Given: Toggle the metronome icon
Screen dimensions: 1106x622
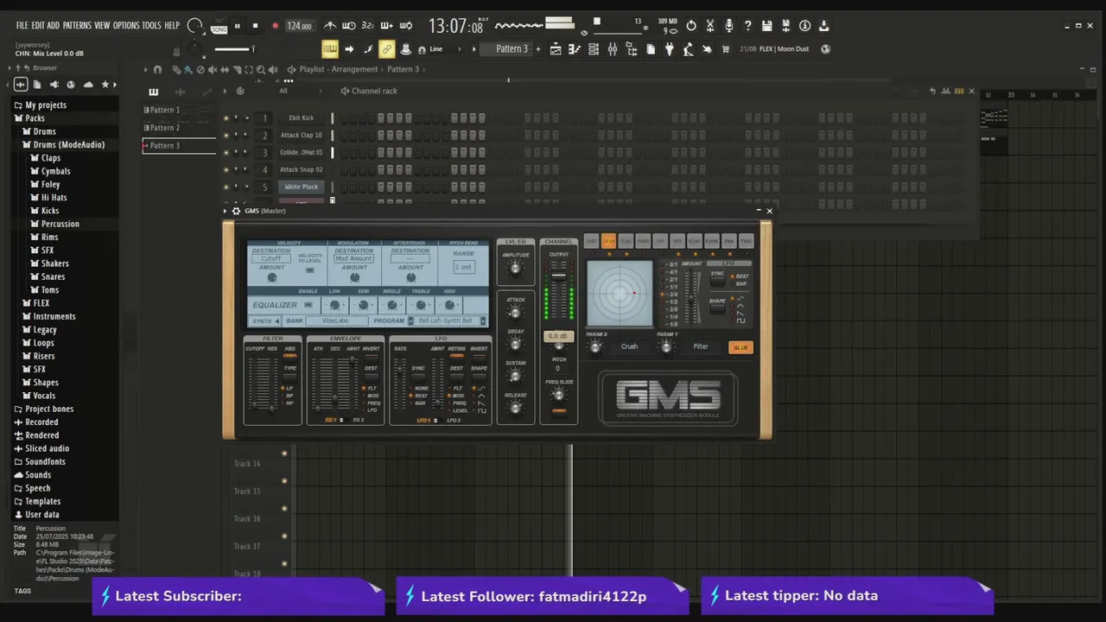Looking at the screenshot, I should pos(330,26).
